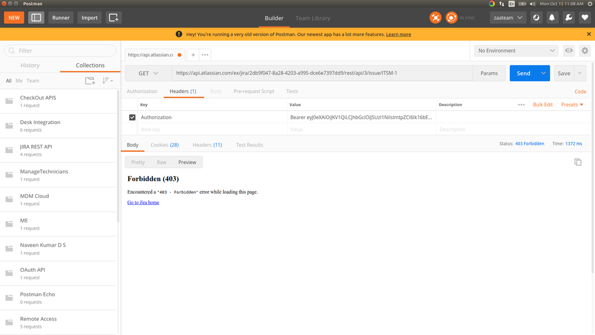Open the Chrome indicator in the system tray

[x=492, y=4]
